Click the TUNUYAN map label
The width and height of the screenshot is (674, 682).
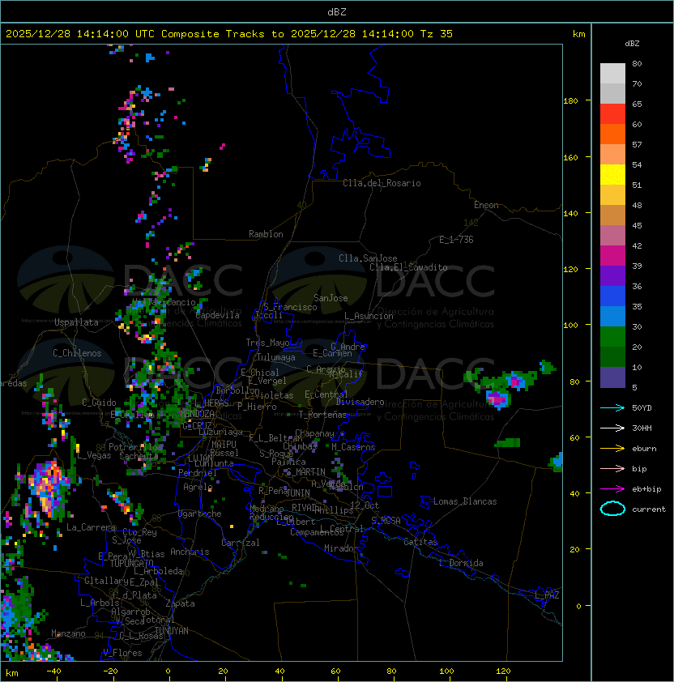point(172,631)
